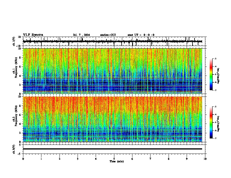
Task: Click the "10" tick on ch.1 frequency axis
Action: 20,49
